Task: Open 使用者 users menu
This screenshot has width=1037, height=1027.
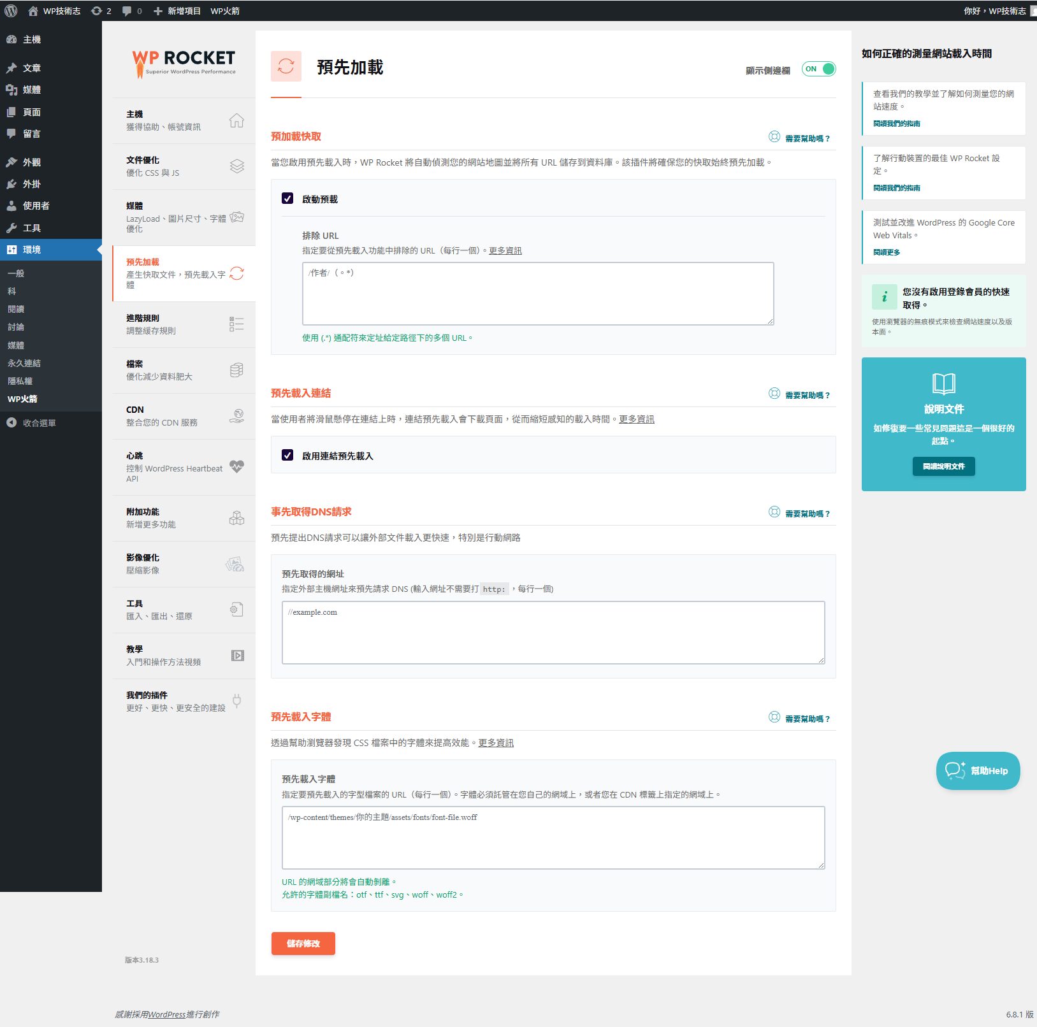Action: click(51, 206)
